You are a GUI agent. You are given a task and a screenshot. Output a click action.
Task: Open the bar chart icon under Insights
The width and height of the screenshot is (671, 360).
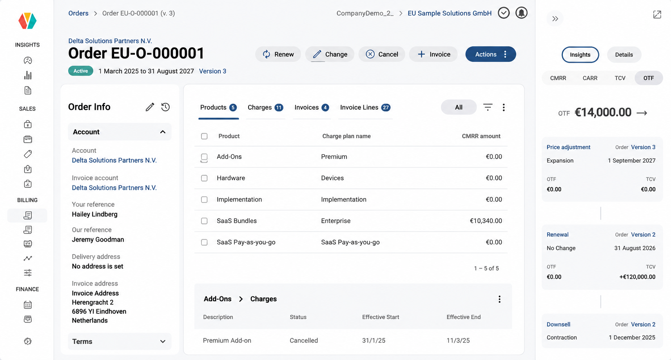tap(27, 75)
